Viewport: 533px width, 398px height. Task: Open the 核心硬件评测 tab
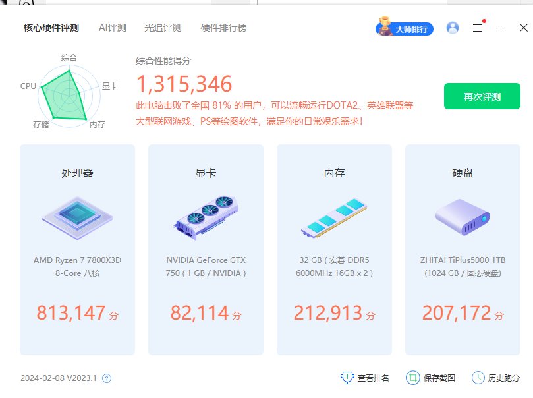pos(51,28)
